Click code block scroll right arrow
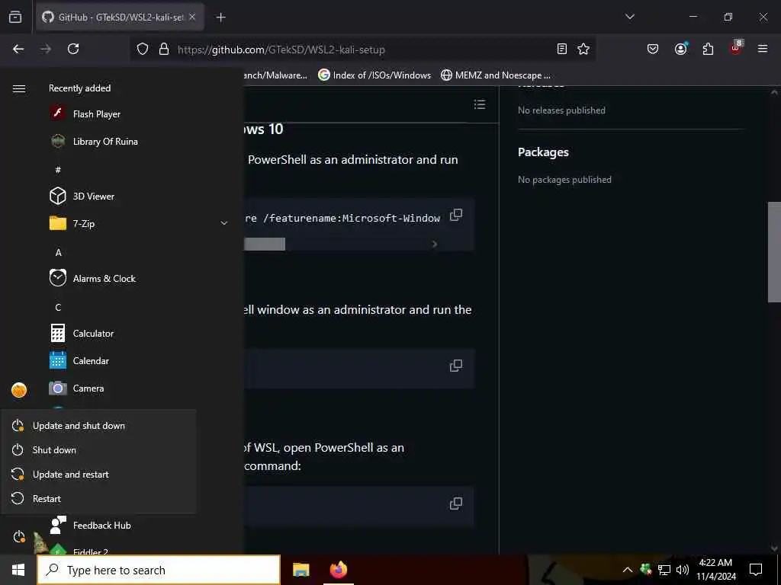This screenshot has height=585, width=781. [x=434, y=244]
